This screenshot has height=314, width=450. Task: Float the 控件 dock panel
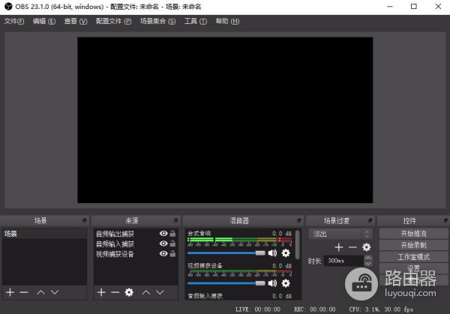coord(445,220)
